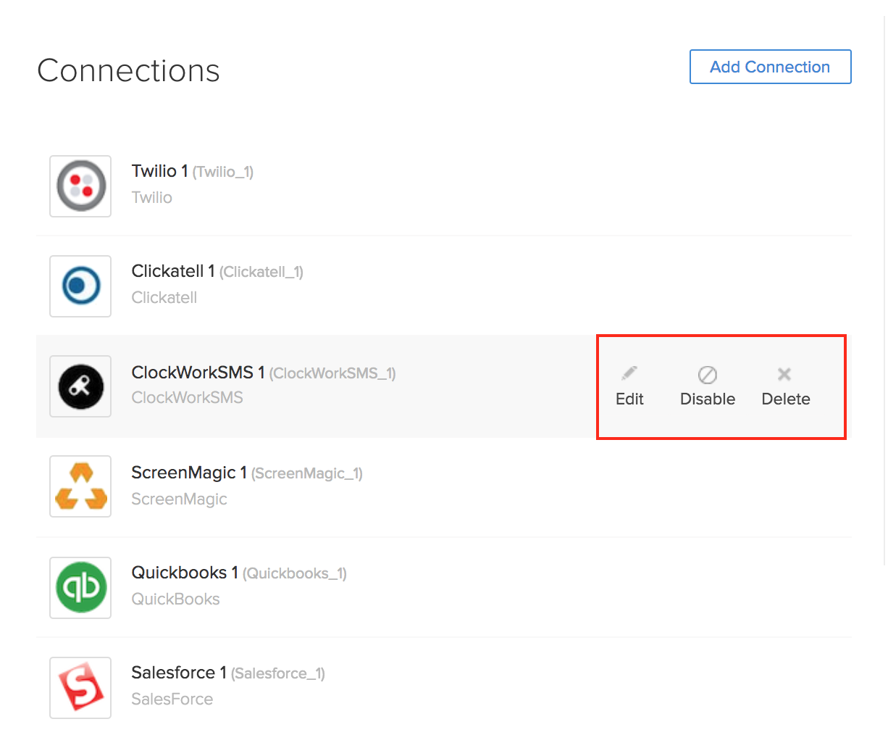Open the Salesforce 1 connection name
Image resolution: width=888 pixels, height=735 pixels.
(178, 673)
